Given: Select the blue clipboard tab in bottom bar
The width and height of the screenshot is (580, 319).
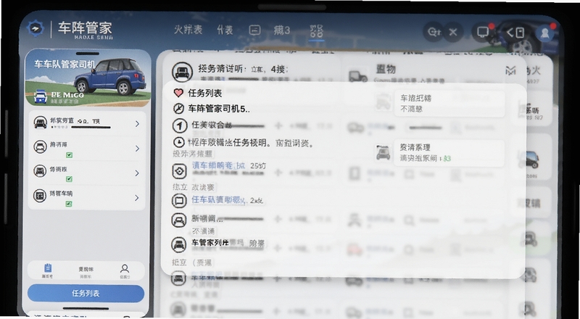Looking at the screenshot, I should click(x=47, y=270).
